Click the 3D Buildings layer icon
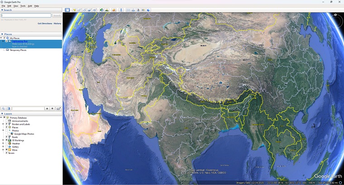344x185 pixels. [10, 140]
